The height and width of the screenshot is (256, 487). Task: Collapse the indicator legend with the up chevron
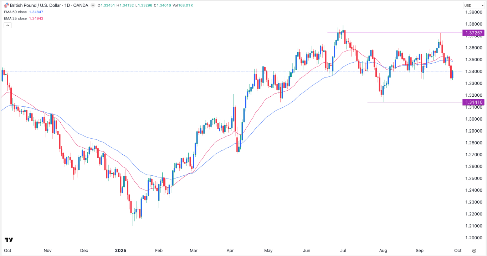coord(7,25)
